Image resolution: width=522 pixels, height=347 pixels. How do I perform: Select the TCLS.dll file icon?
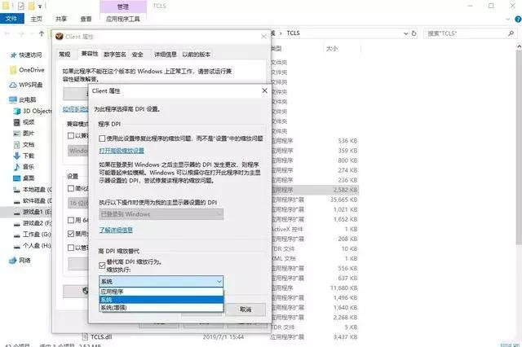point(85,337)
